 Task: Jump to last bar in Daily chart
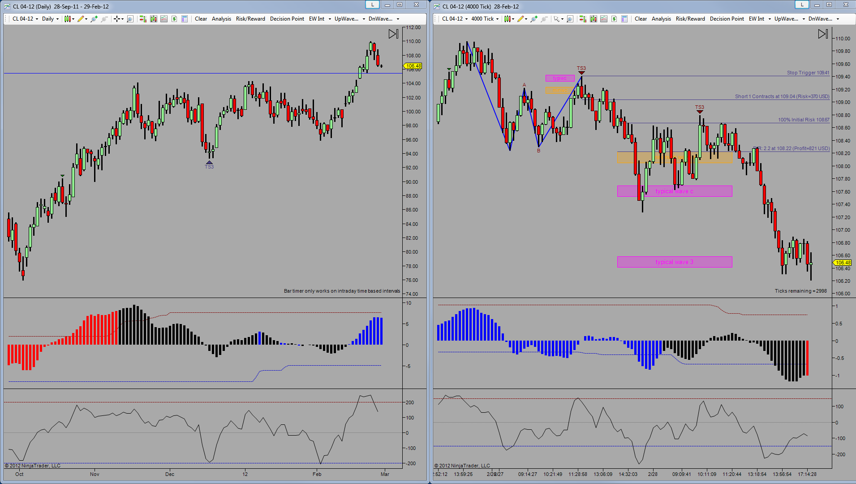[x=393, y=34]
